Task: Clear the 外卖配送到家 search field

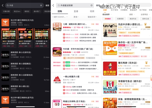Action: tap(92, 5)
